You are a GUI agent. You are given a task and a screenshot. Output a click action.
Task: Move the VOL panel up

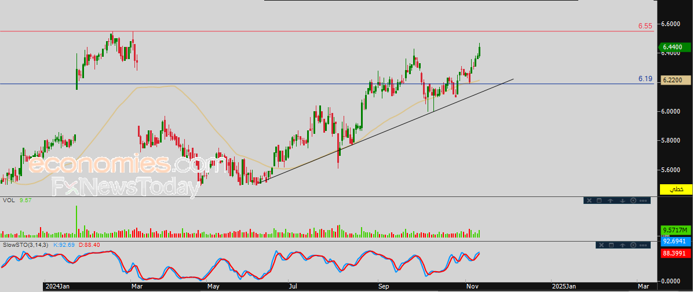click(x=610, y=200)
